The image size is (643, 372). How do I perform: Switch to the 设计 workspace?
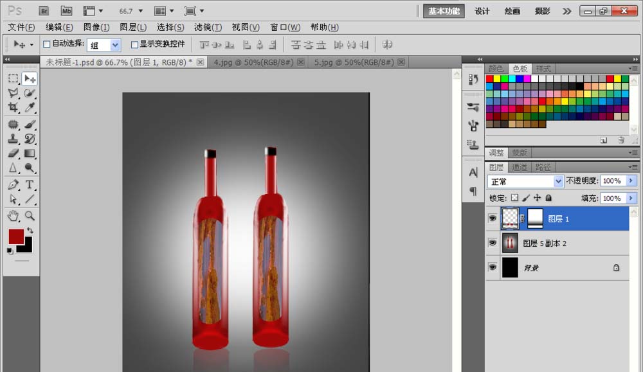482,11
